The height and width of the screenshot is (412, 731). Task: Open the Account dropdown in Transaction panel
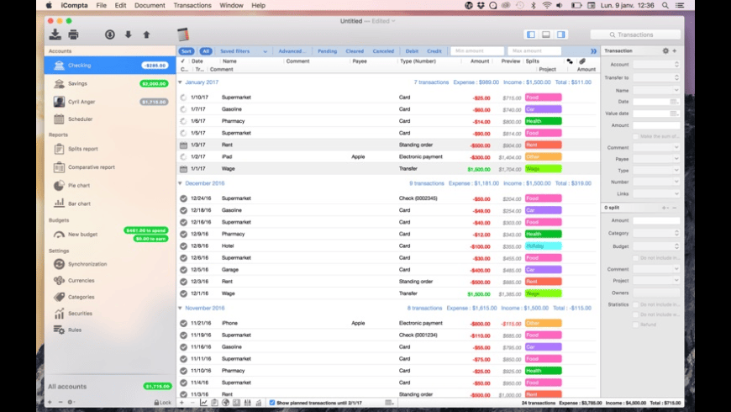pyautogui.click(x=656, y=65)
